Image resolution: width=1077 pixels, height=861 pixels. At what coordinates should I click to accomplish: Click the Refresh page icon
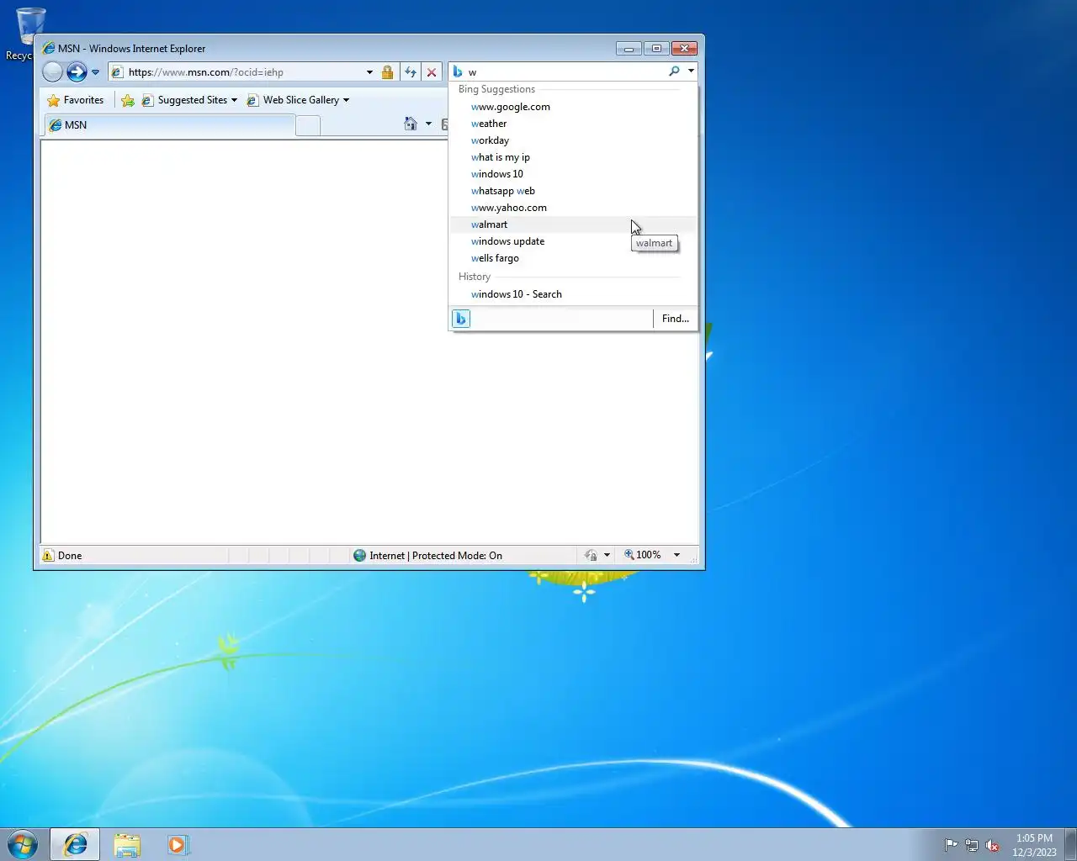pyautogui.click(x=411, y=72)
